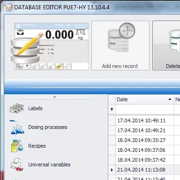The height and width of the screenshot is (180, 180).
Task: Click the Date column filter field
Action: (x=145, y=109)
